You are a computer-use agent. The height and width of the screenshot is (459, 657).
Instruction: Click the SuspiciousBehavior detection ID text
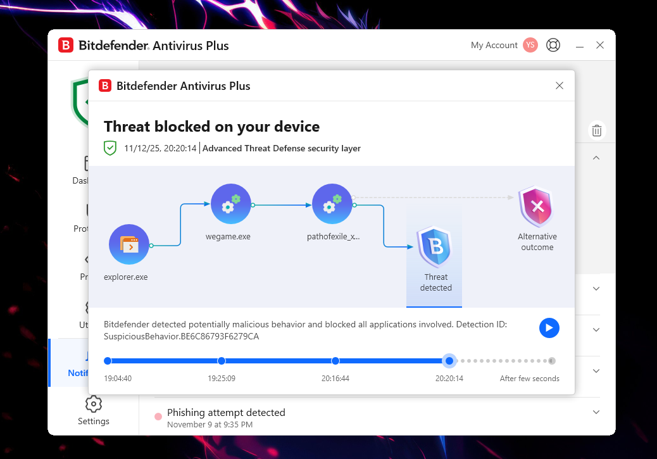[182, 337]
